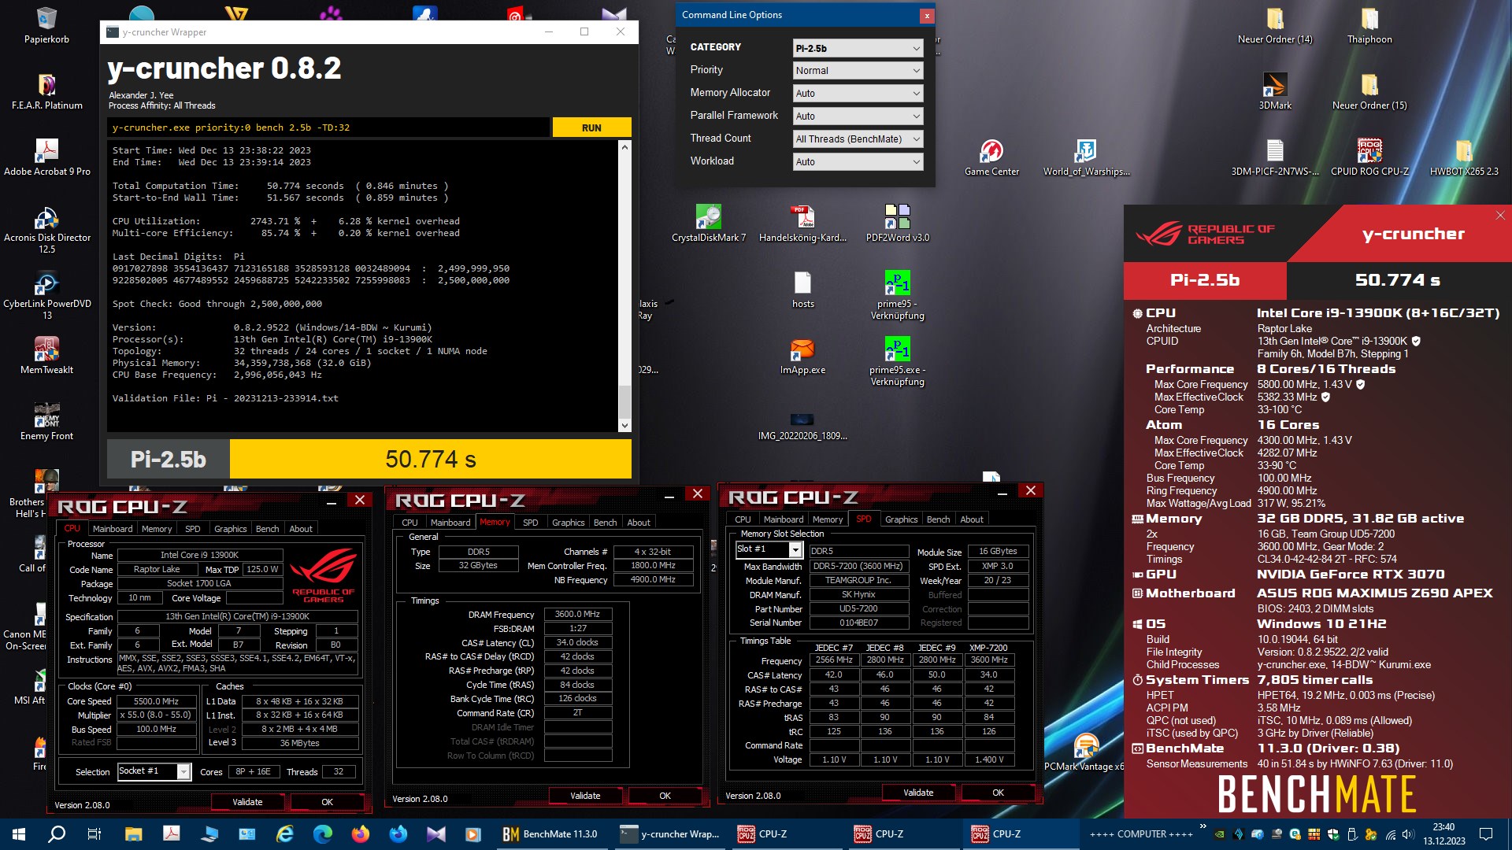The image size is (1512, 850).
Task: Click the taskbar clock showing 23:40
Action: coord(1443,834)
